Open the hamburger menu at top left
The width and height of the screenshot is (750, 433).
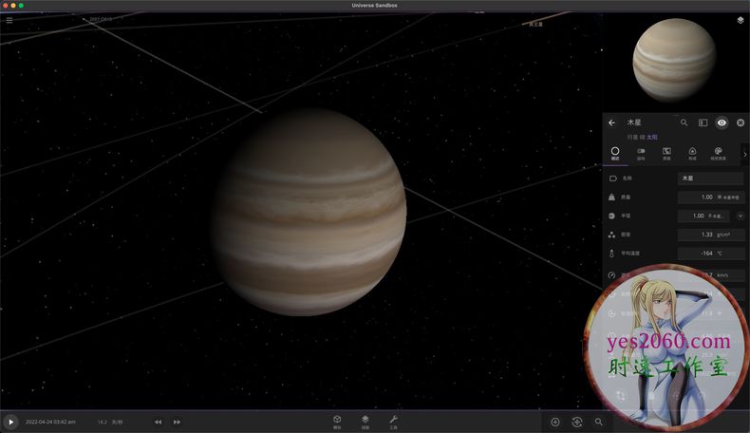click(9, 20)
